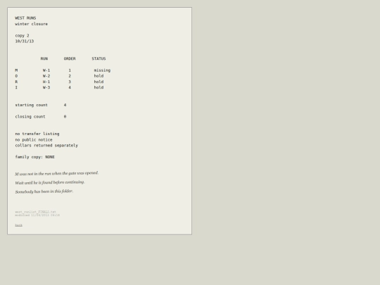Viewport: 380px width, 285px height.
Task: Click the 'RUN' column header
Action: coord(44,58)
